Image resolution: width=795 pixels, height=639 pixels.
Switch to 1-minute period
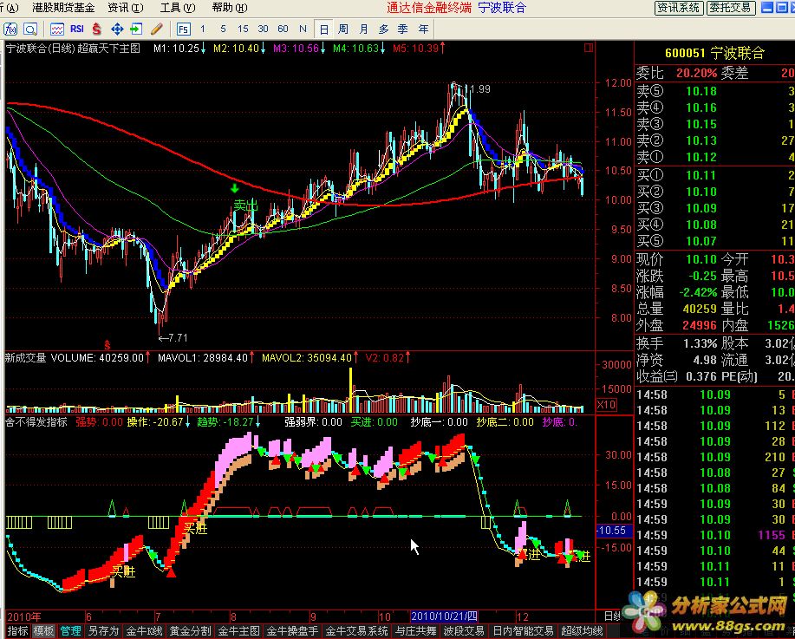(203, 29)
